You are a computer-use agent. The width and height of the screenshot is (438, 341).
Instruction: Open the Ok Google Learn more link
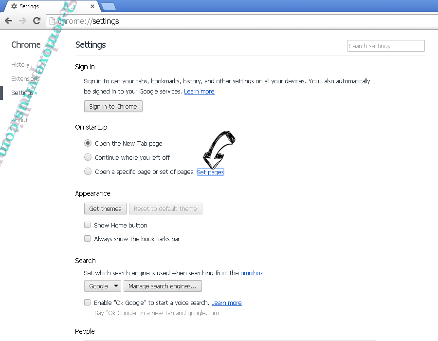pyautogui.click(x=226, y=303)
